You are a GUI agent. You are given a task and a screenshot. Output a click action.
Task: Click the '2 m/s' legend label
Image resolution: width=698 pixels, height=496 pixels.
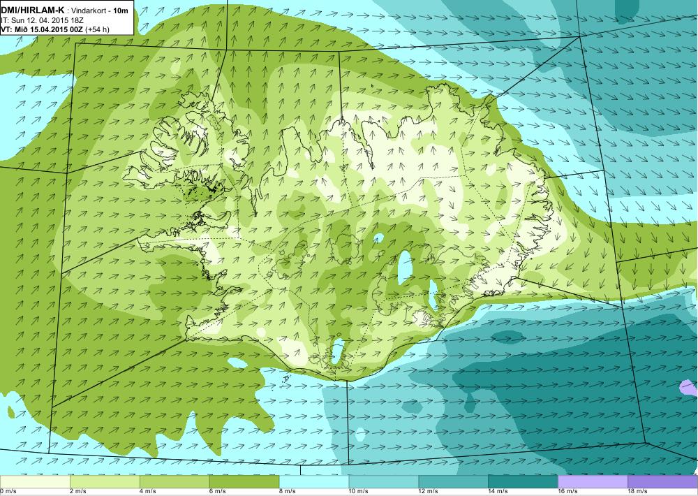click(x=78, y=491)
